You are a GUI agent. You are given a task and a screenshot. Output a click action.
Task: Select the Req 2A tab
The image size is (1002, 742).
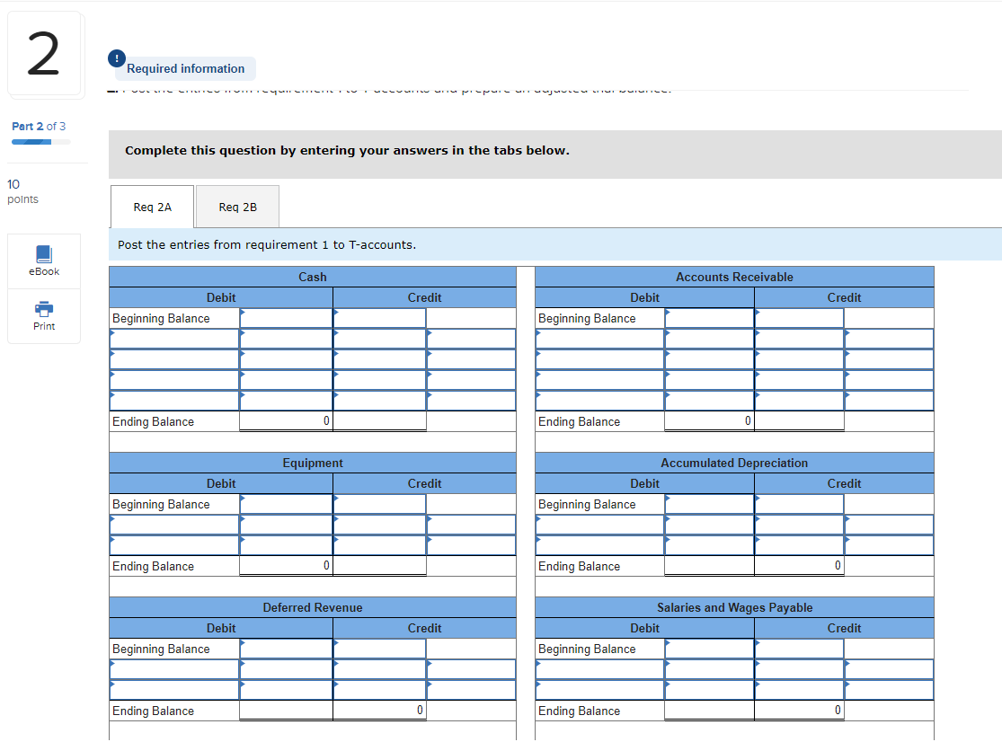pos(151,207)
